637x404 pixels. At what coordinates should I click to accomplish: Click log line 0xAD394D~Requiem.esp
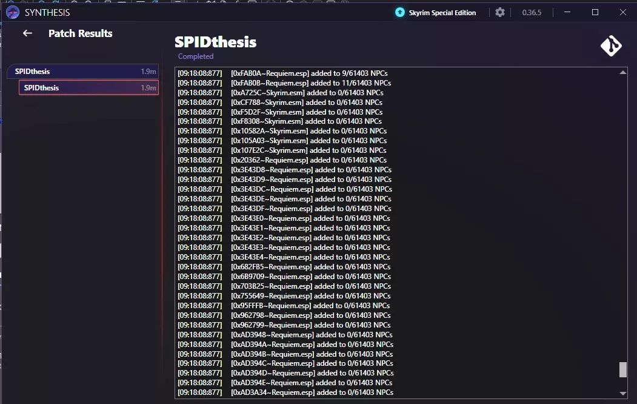286,372
